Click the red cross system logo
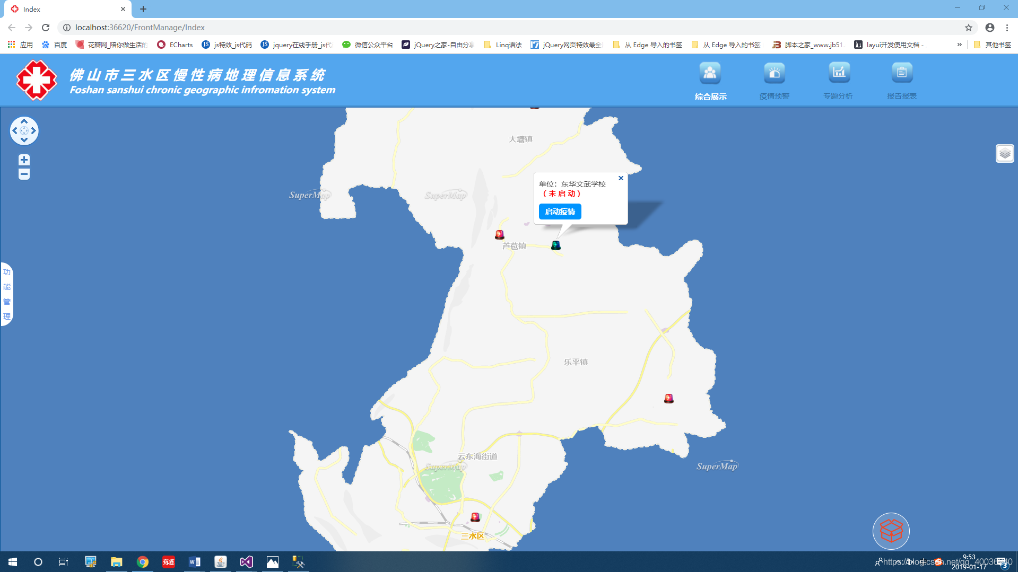 pyautogui.click(x=36, y=80)
